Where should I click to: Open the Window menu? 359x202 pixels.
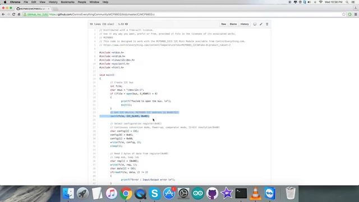[94, 2]
